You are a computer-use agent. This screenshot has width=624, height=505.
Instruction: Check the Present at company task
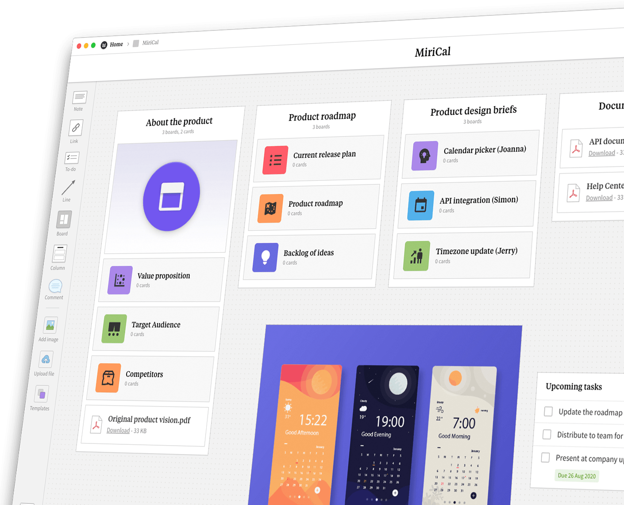(546, 457)
